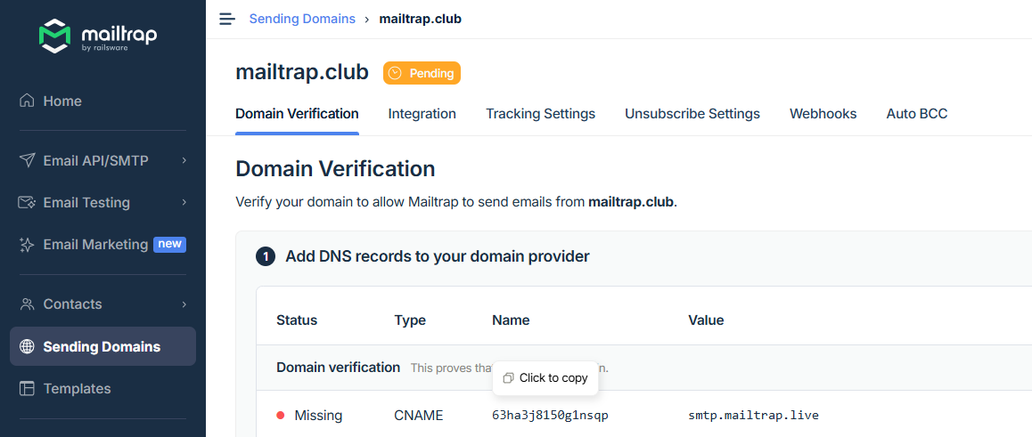Open the Webhooks tab
Image resolution: width=1032 pixels, height=437 pixels.
(823, 114)
